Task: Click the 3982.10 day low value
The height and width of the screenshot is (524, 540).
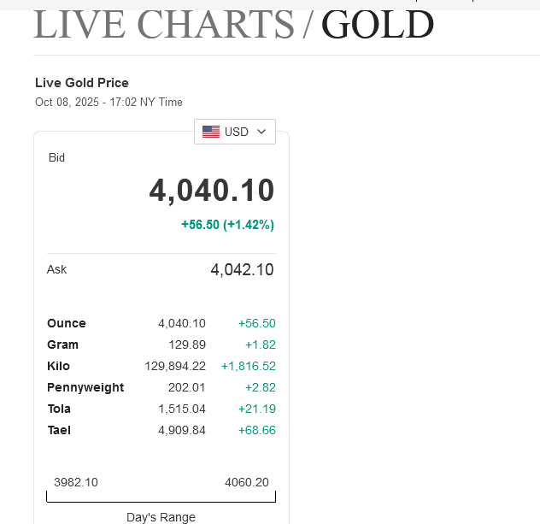Action: 76,482
